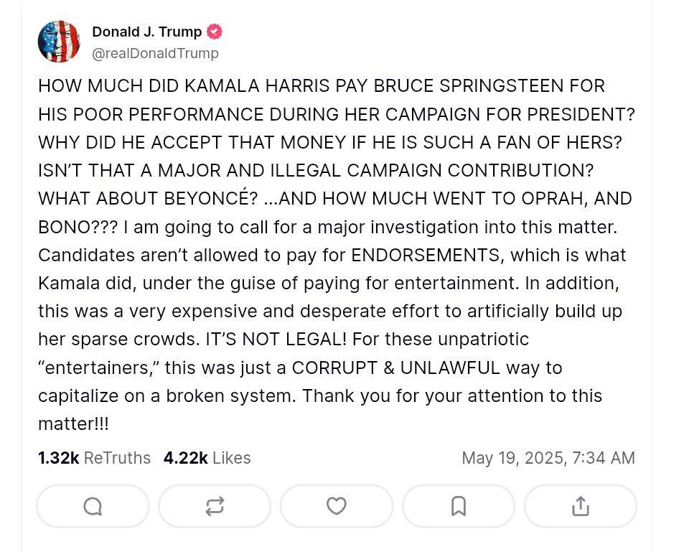This screenshot has height=552, width=684.
Task: Click the @realDonaldTrump handle
Action: click(155, 53)
